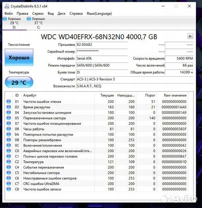Click the next disk arrow button
Viewport: 202px width, 208px height.
point(190,36)
